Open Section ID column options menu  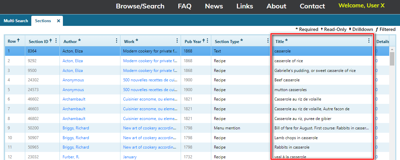[x=56, y=41]
